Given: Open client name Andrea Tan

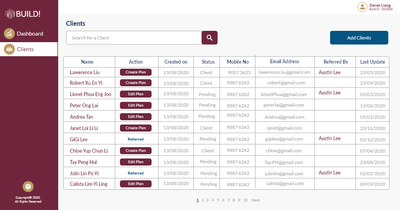Looking at the screenshot, I should 81,117.
